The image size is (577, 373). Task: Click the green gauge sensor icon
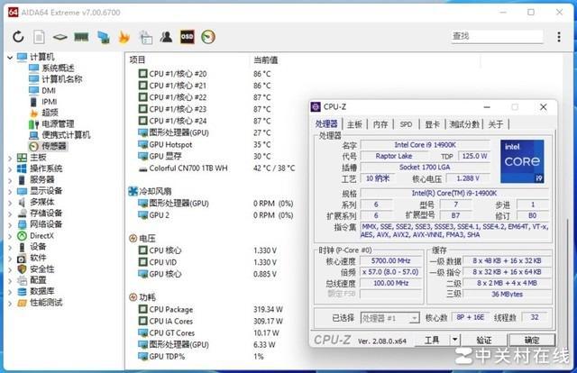(208, 37)
